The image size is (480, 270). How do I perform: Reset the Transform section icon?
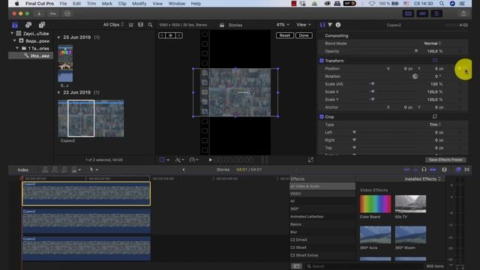pos(435,60)
